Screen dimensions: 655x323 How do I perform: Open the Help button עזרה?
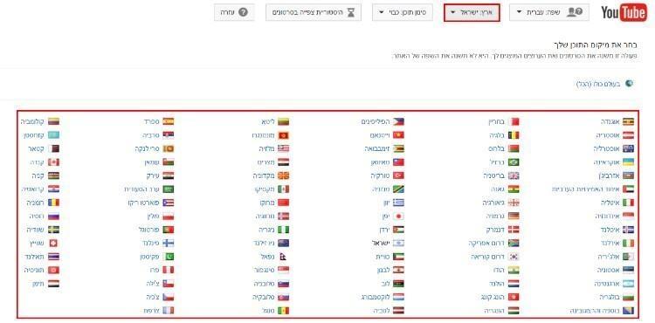pos(234,12)
